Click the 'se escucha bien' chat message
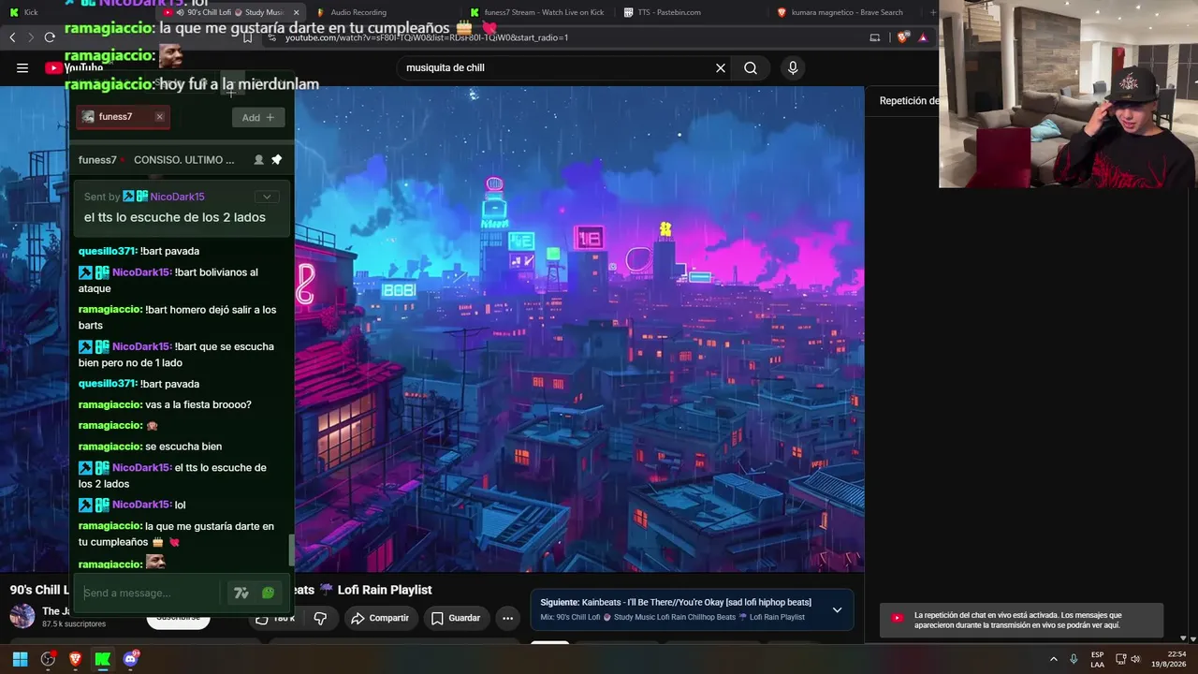Screen dimensions: 1198x674 [183, 447]
